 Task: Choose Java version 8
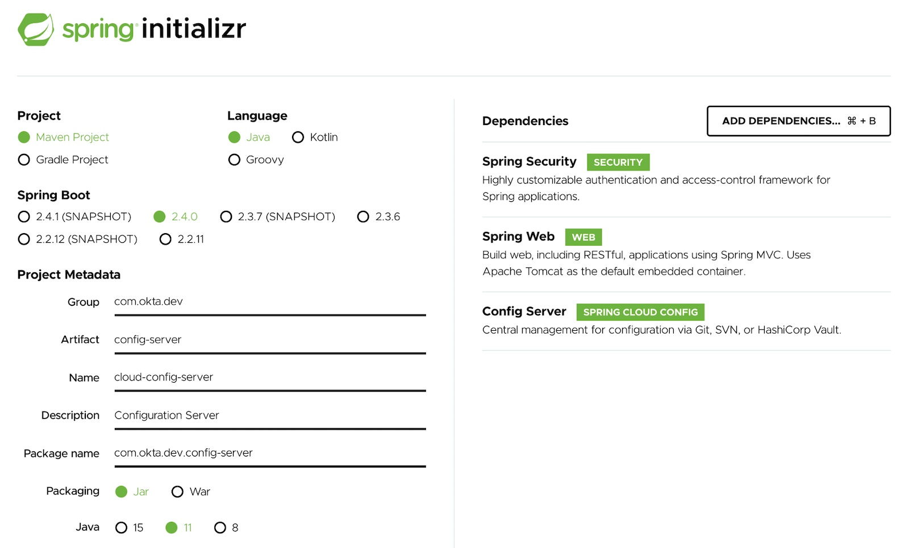pyautogui.click(x=220, y=528)
